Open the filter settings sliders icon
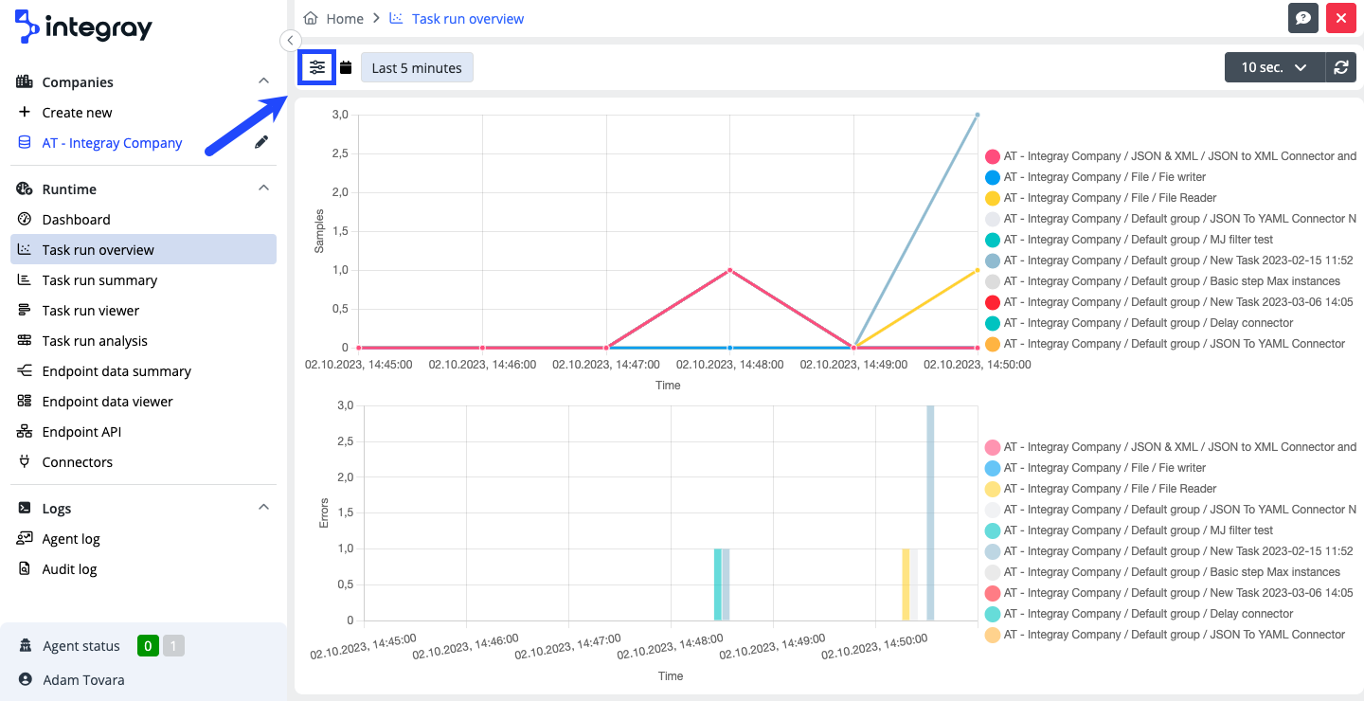The height and width of the screenshot is (701, 1364). 317,67
